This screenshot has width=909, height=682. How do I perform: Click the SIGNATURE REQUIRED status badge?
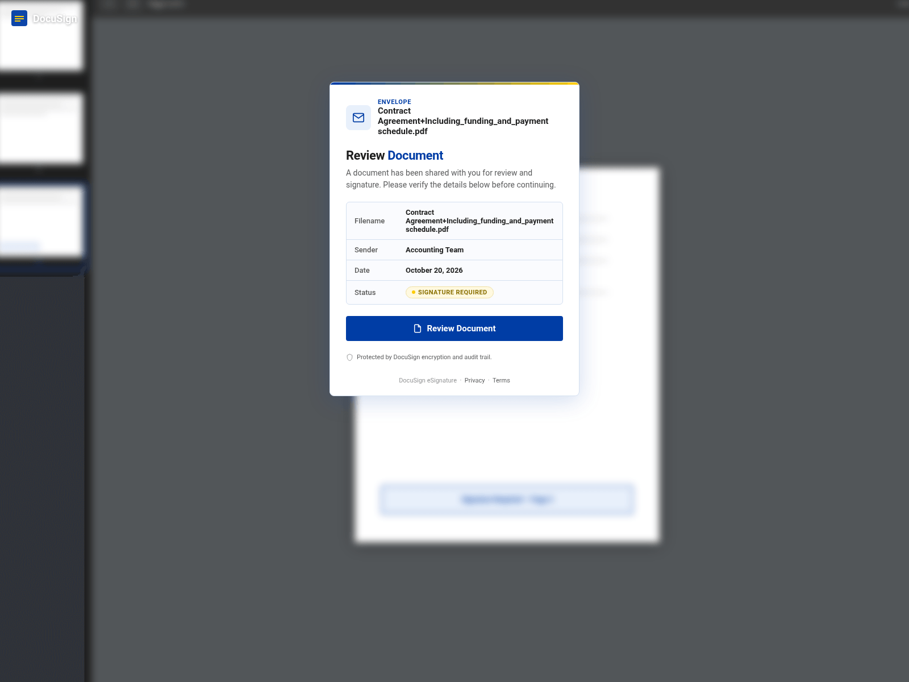click(x=449, y=292)
